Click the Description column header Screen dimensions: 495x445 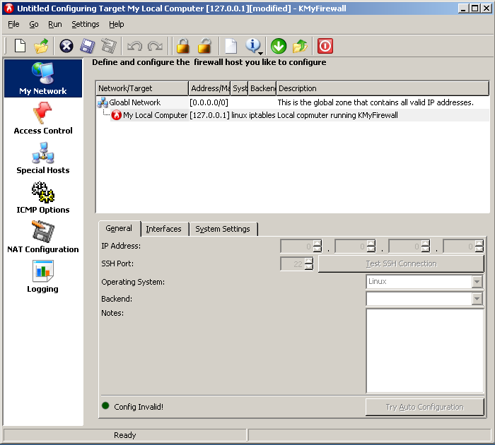point(383,88)
